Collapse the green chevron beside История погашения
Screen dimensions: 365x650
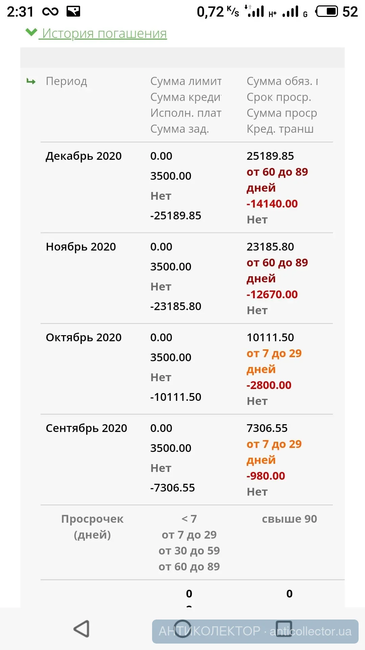point(31,33)
